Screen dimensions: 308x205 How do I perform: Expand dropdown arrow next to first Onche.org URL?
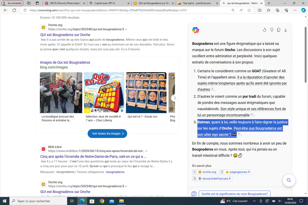[126, 29]
